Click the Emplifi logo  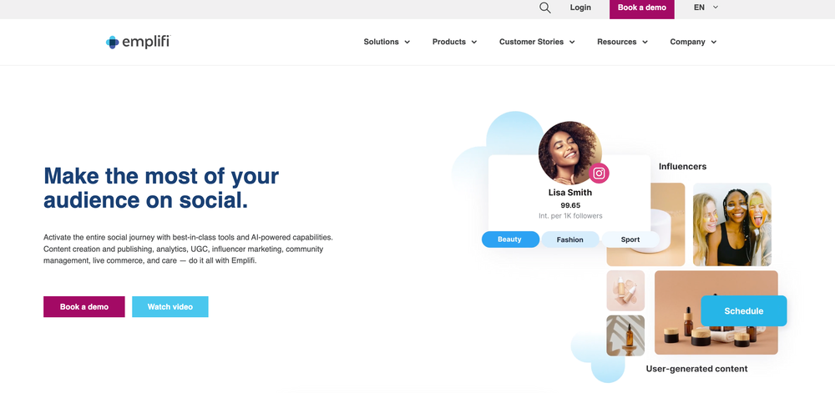(139, 42)
